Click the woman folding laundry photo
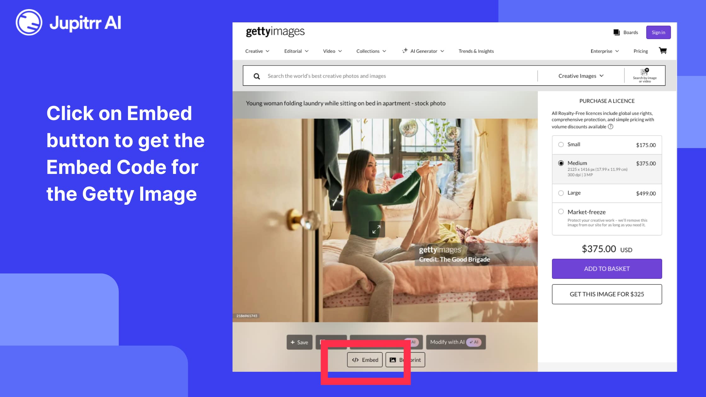Image resolution: width=706 pixels, height=397 pixels. (385, 220)
